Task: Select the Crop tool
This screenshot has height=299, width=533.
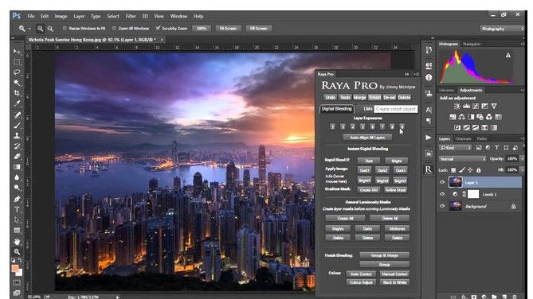Action: pos(17,93)
